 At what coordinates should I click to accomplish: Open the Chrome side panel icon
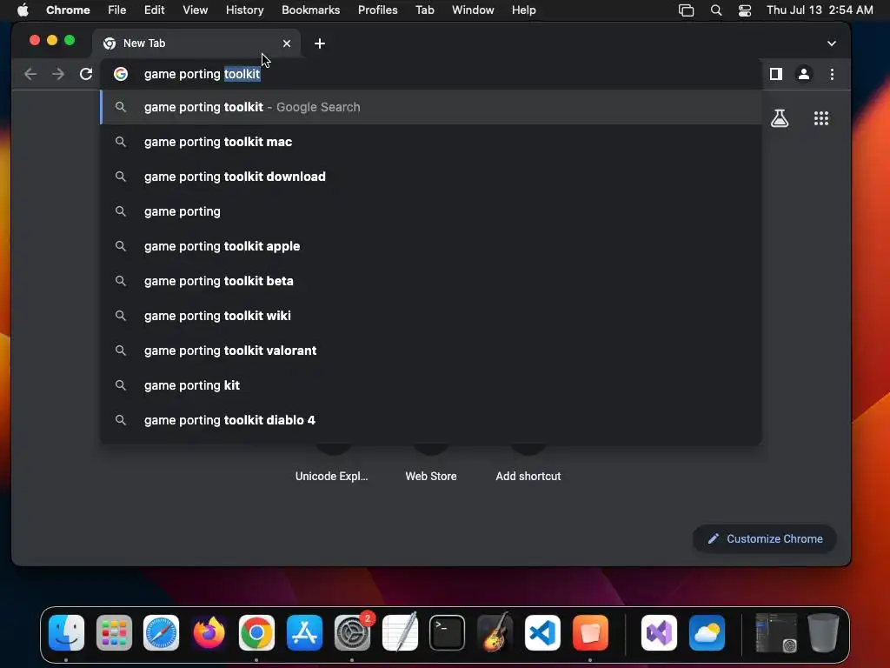click(776, 74)
